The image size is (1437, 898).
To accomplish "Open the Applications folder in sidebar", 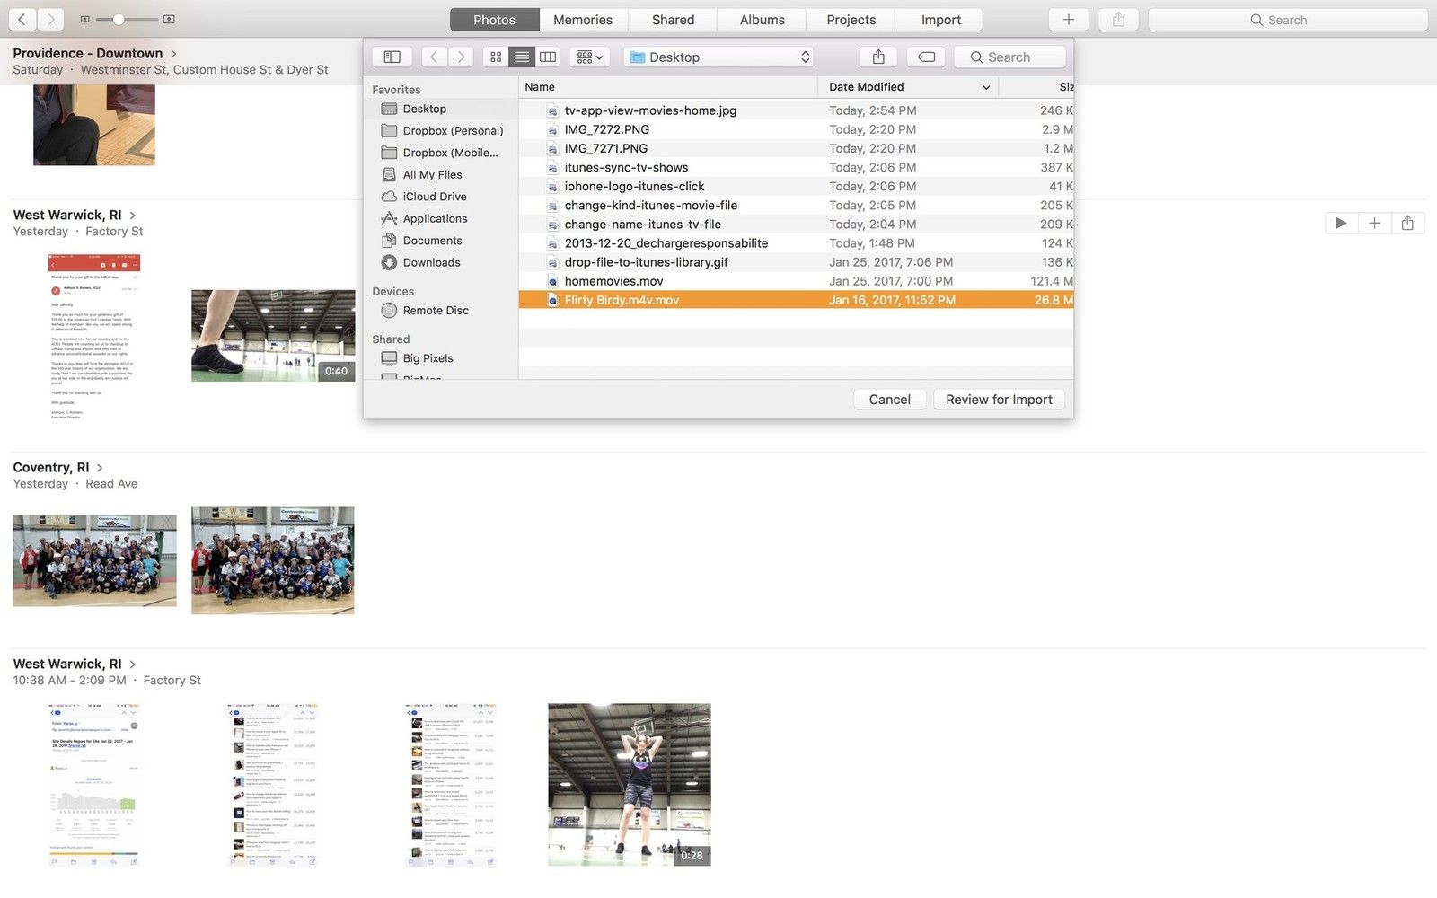I will click(435, 218).
